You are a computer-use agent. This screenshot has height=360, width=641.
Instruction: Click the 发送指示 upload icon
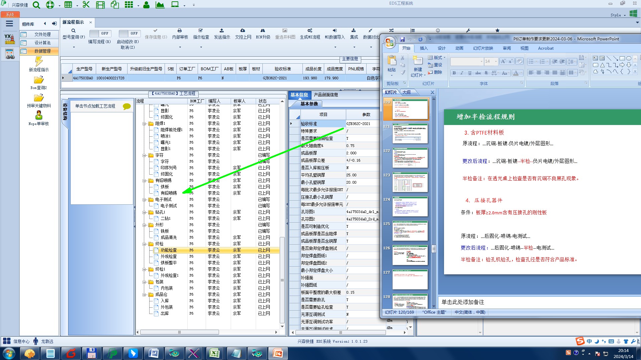tap(222, 31)
